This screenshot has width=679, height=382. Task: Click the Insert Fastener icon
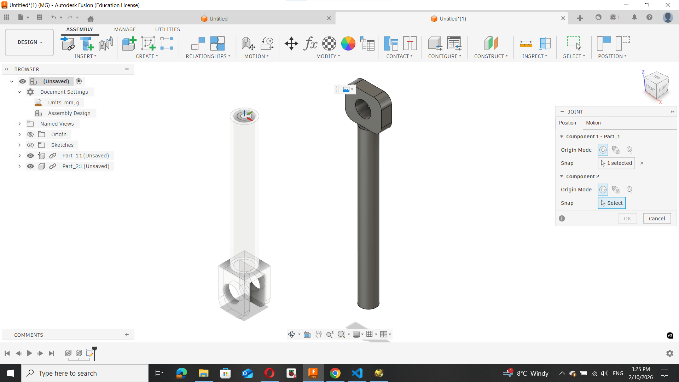coord(87,44)
